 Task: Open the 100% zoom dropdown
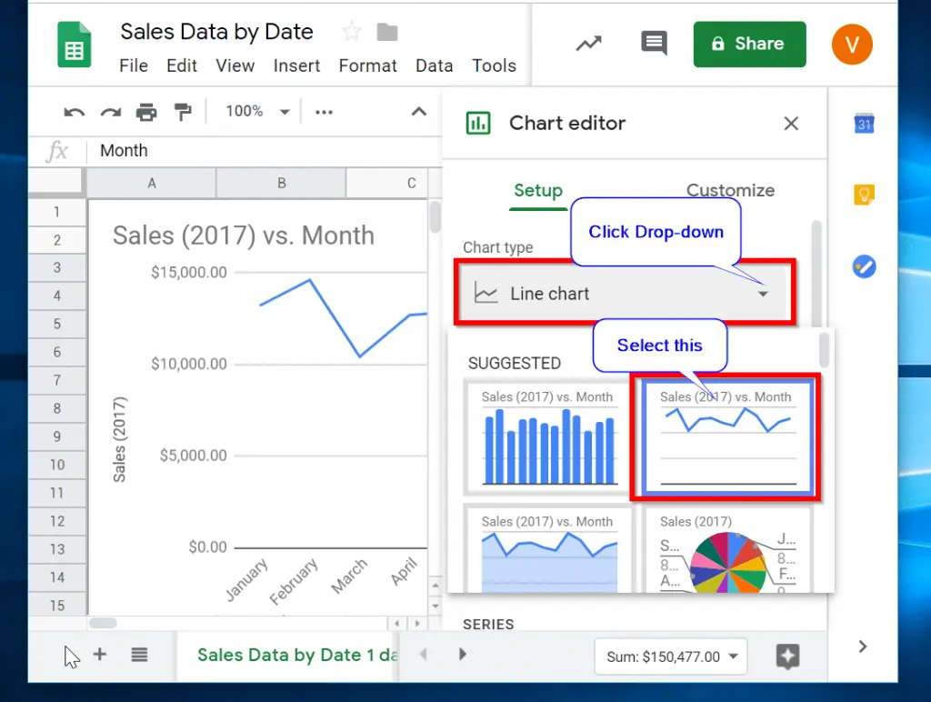tap(256, 112)
